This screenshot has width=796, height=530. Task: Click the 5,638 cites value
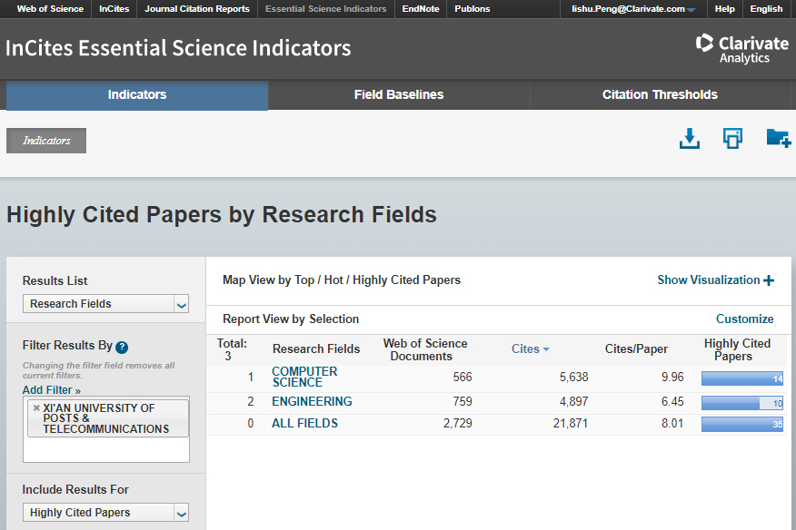tap(573, 377)
